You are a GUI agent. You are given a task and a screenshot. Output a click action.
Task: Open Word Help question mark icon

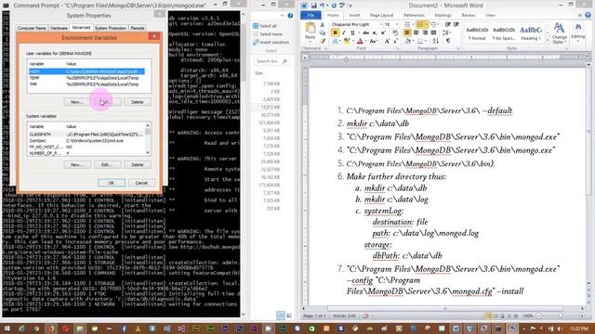[x=588, y=15]
